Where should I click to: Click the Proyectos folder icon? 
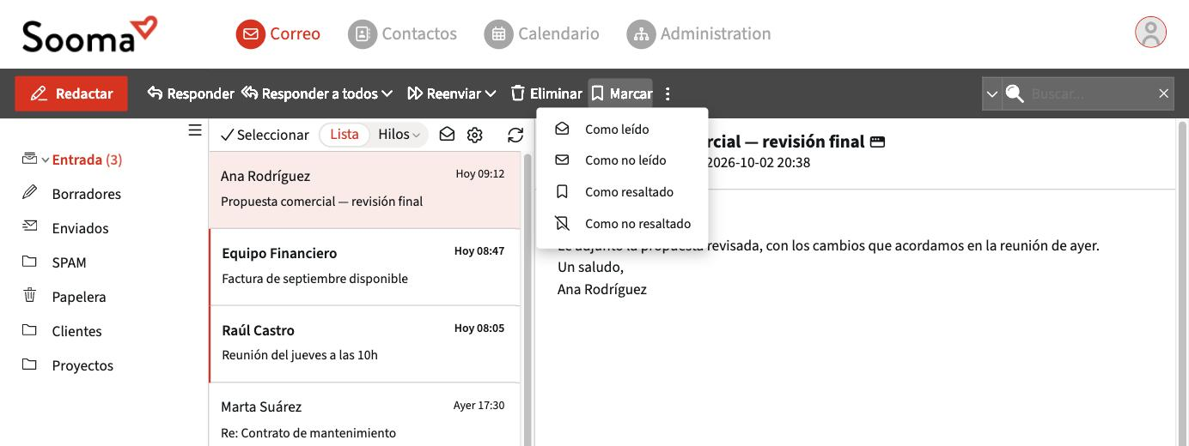30,364
